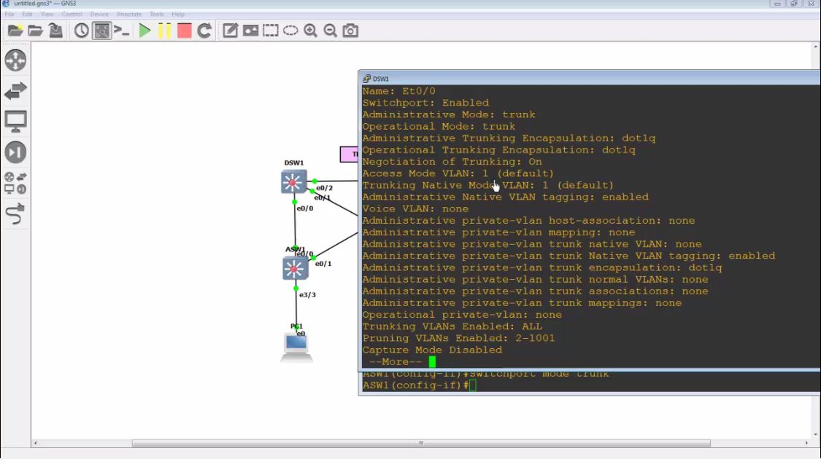Suspend all devices via yellow pause icon
The height and width of the screenshot is (459, 821).
click(x=163, y=31)
